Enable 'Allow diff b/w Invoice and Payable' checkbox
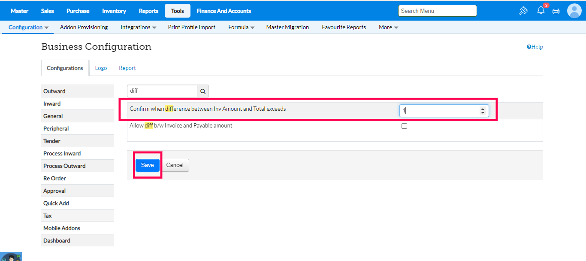 404,126
